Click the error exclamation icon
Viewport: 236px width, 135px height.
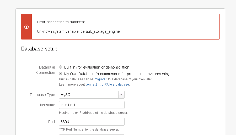[x=26, y=27]
